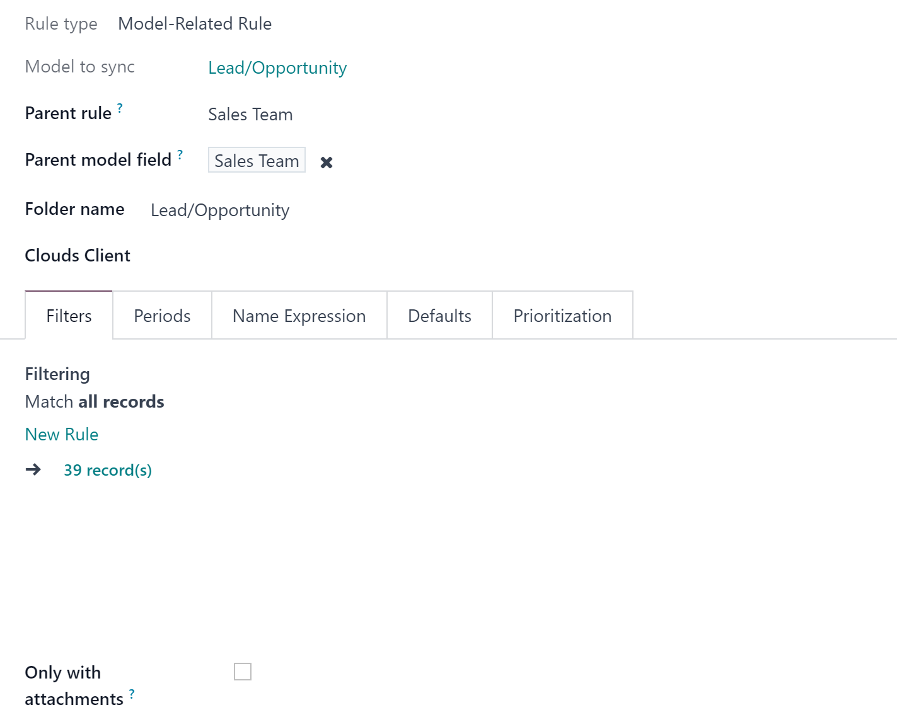Select the Defaults tab

[440, 316]
